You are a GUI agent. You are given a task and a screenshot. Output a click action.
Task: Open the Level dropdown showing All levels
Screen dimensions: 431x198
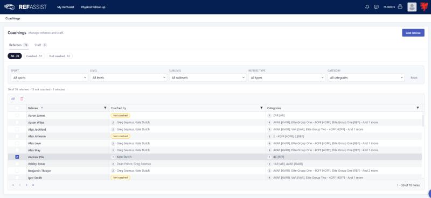pyautogui.click(x=128, y=77)
